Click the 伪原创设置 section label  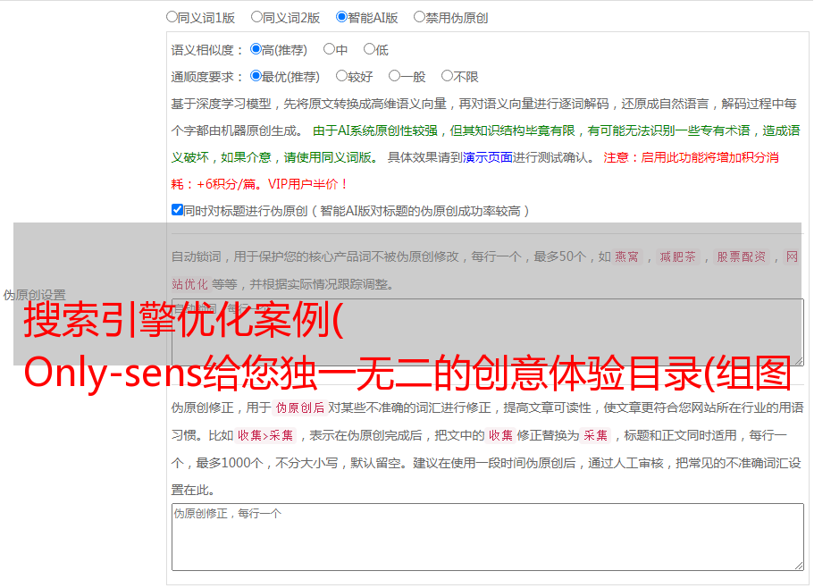(x=34, y=295)
